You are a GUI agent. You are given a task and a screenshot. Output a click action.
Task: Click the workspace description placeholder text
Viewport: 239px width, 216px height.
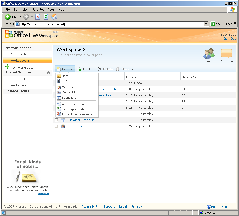click(80, 55)
